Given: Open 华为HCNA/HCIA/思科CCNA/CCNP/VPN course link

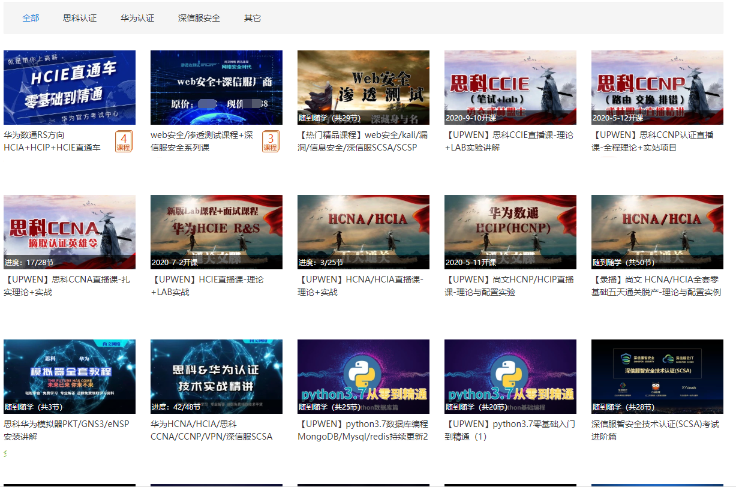Looking at the screenshot, I should [212, 431].
